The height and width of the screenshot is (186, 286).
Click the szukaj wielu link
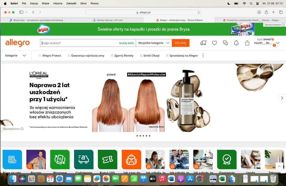(127, 43)
